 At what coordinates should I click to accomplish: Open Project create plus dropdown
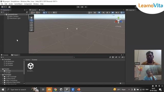click(x=2, y=57)
